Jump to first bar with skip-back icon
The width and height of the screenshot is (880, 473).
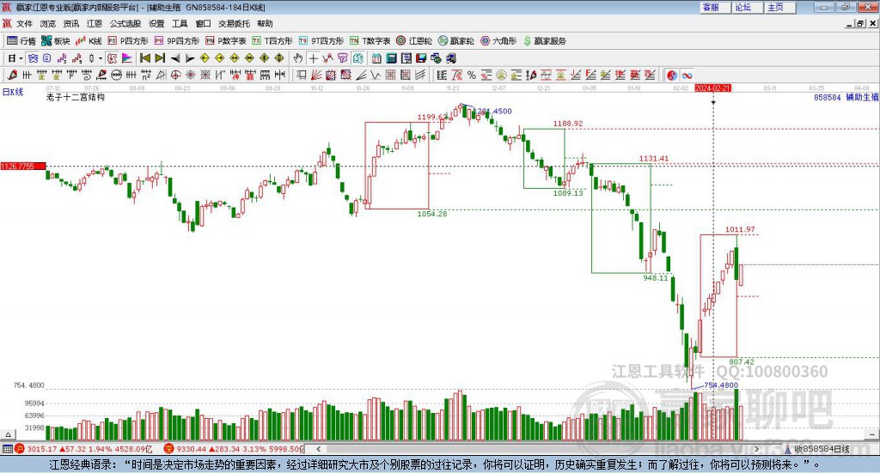[144, 58]
